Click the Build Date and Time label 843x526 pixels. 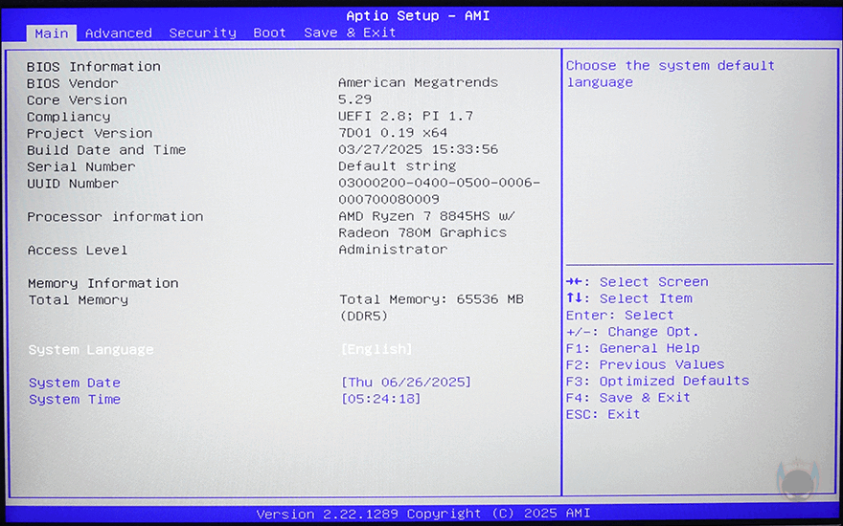pyautogui.click(x=106, y=150)
